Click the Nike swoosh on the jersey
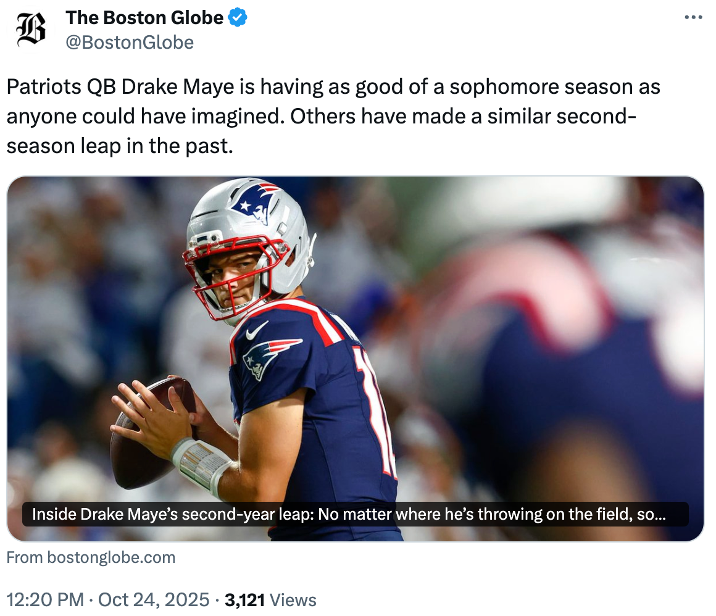This screenshot has height=616, width=716. click(256, 331)
